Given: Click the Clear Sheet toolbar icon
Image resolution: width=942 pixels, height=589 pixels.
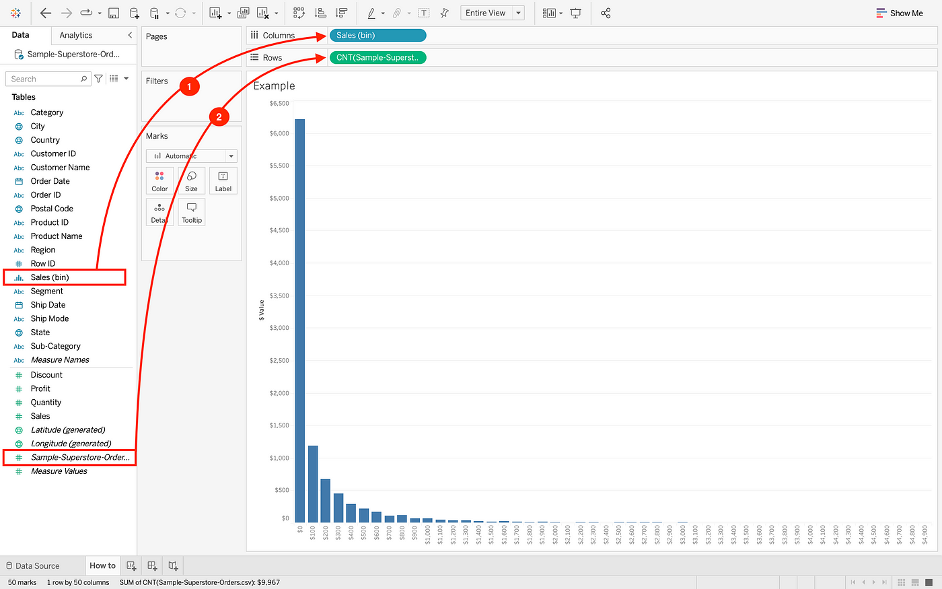Looking at the screenshot, I should [x=263, y=13].
